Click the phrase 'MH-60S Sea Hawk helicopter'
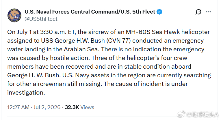The image size is (221, 120). point(168,32)
